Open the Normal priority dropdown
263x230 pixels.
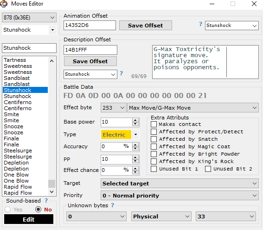(180, 196)
